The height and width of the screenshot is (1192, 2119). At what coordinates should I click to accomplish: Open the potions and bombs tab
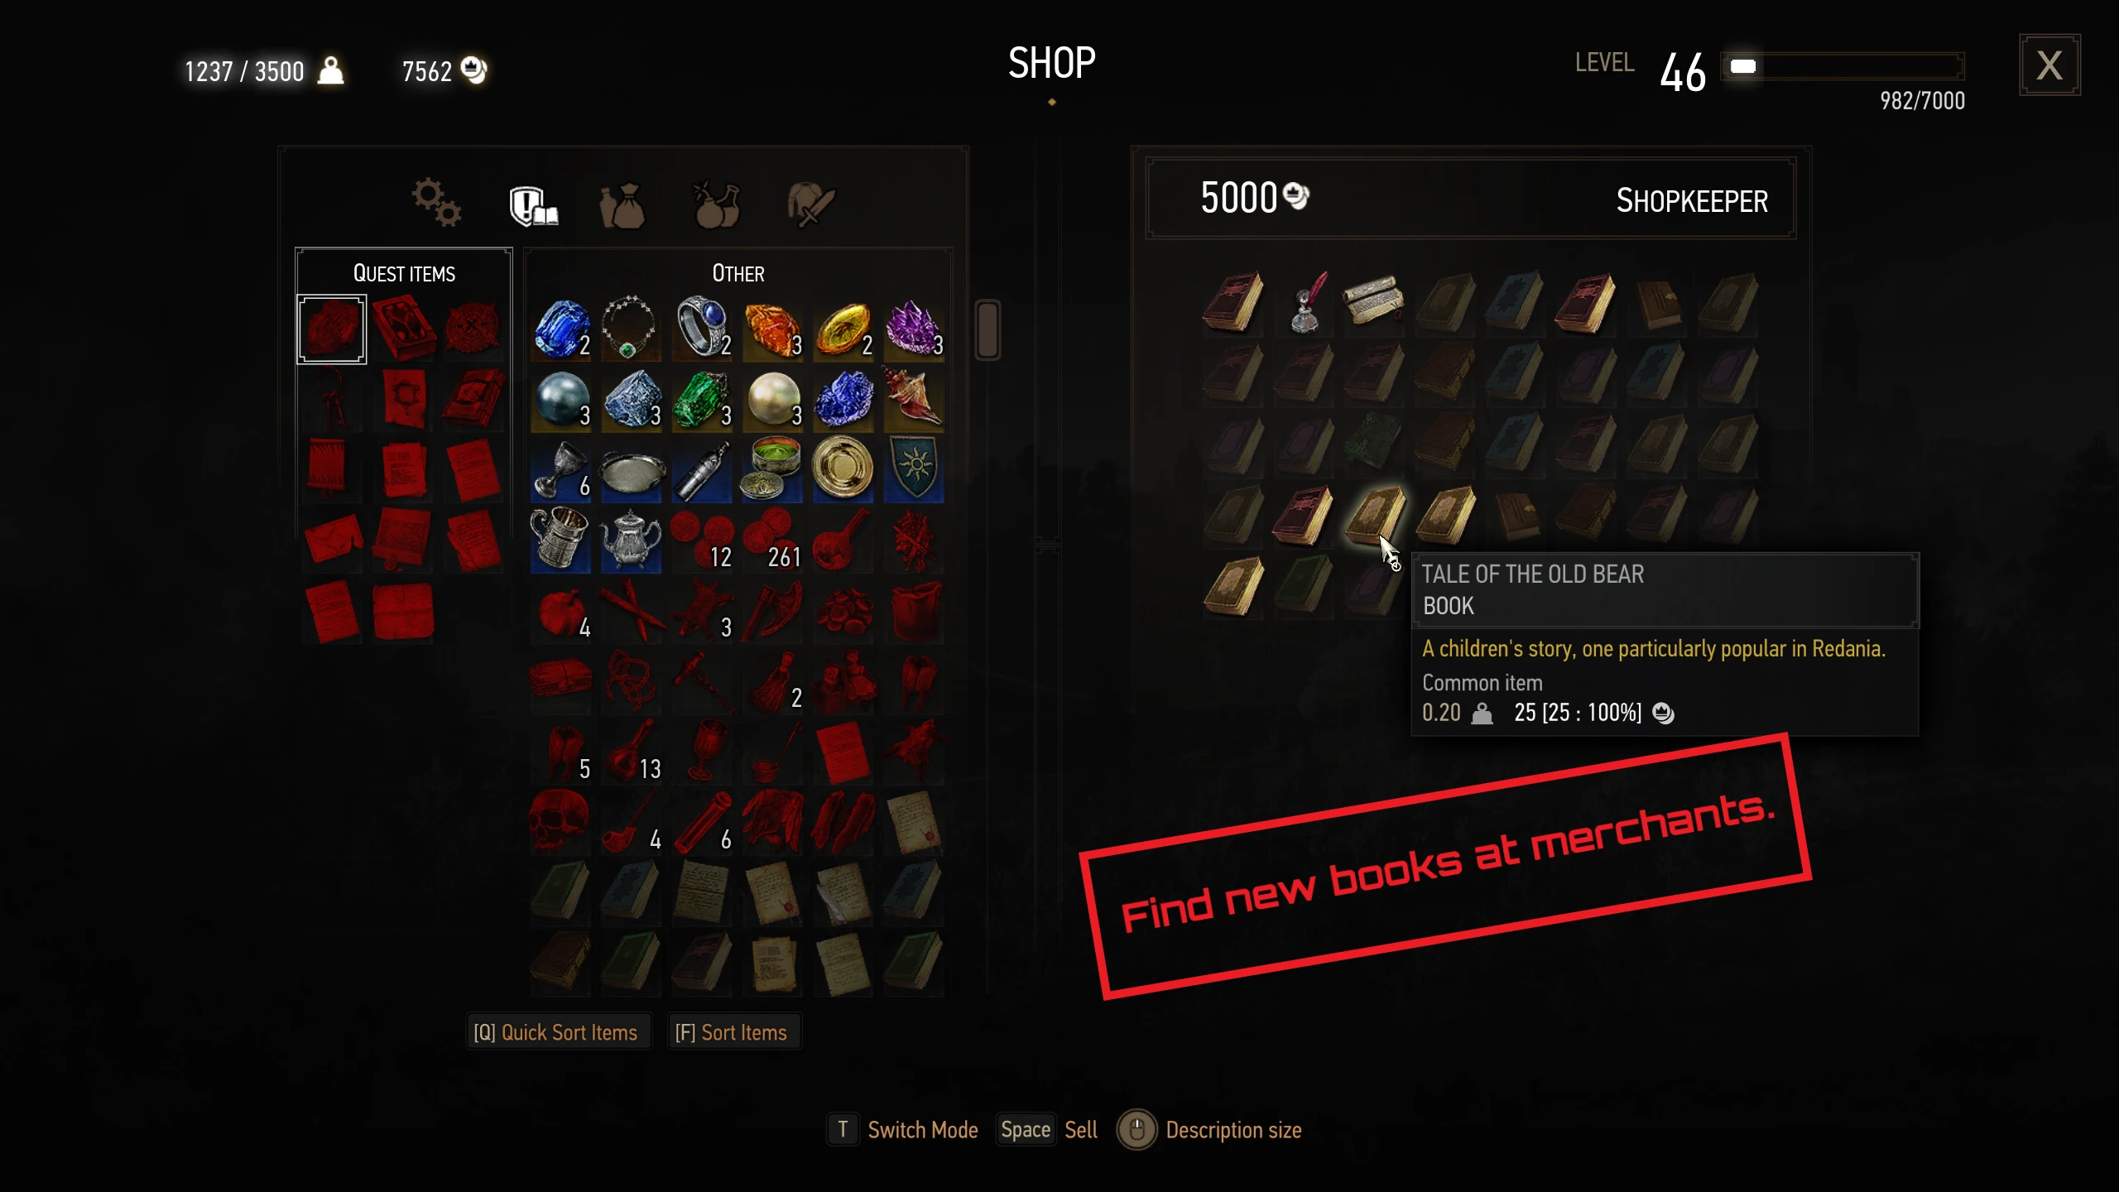717,204
